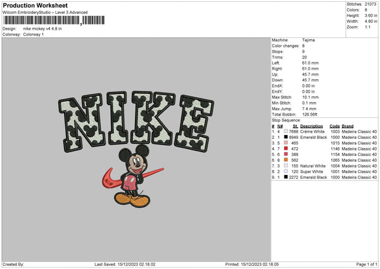The width and height of the screenshot is (380, 269).
Task: Choose the red swatch for code 1146
Action: click(286, 148)
